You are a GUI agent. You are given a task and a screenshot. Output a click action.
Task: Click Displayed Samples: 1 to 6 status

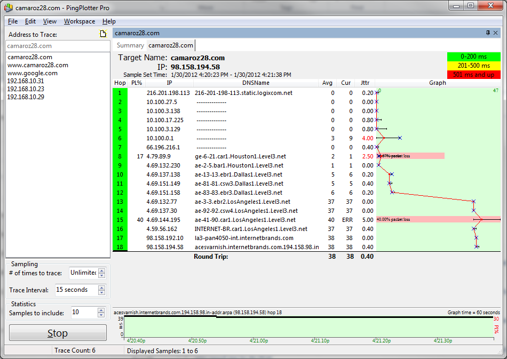(x=162, y=351)
